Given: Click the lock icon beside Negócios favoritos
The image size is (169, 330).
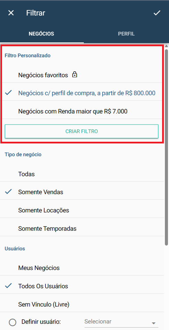Looking at the screenshot, I should tap(75, 75).
